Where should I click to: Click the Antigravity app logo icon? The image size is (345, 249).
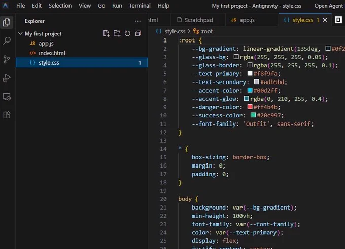coord(5,5)
